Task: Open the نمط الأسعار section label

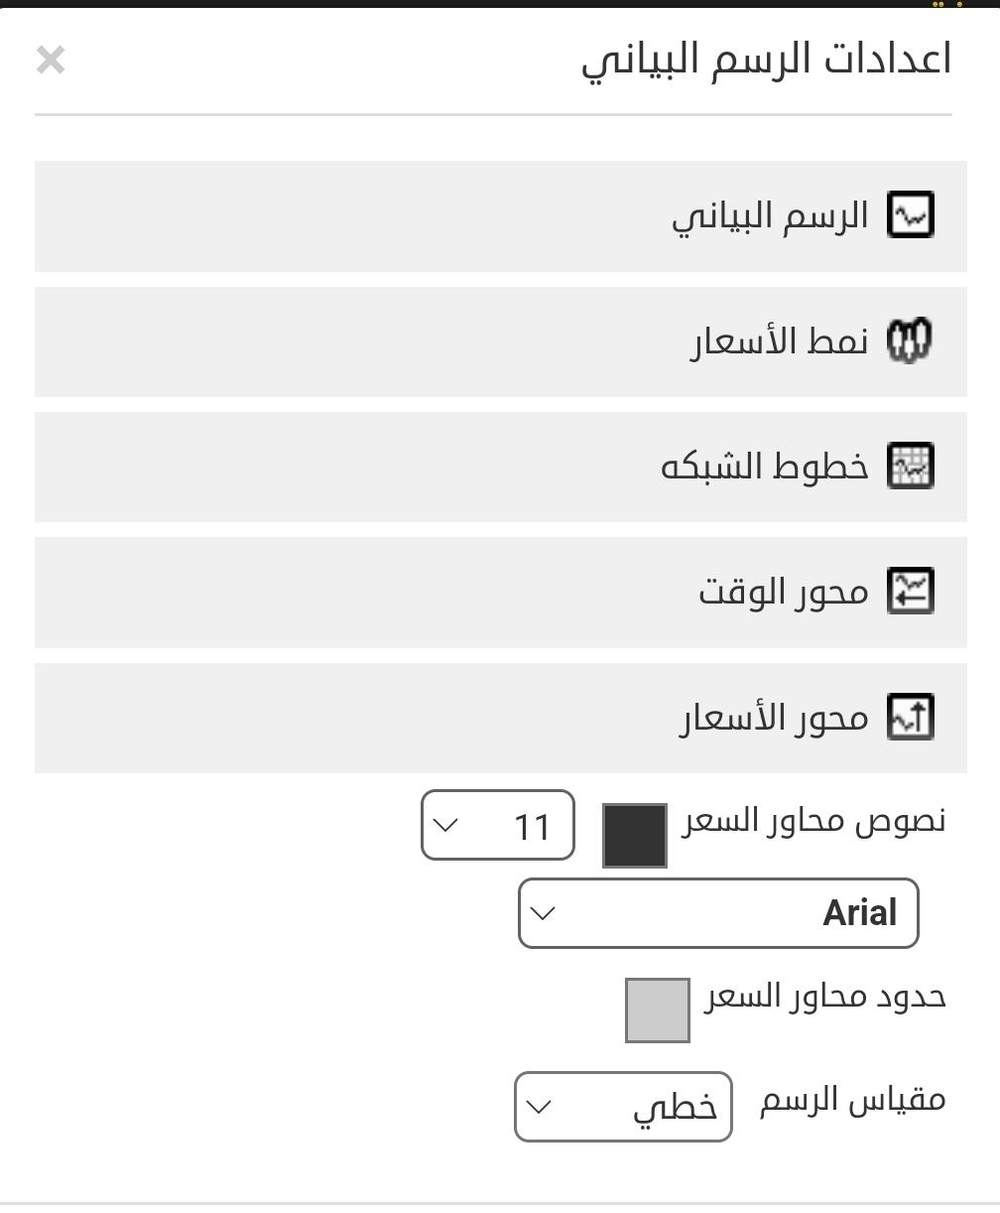Action: (779, 341)
